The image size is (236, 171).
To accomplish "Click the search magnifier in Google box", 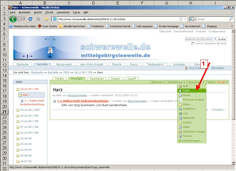I will tap(231, 19).
